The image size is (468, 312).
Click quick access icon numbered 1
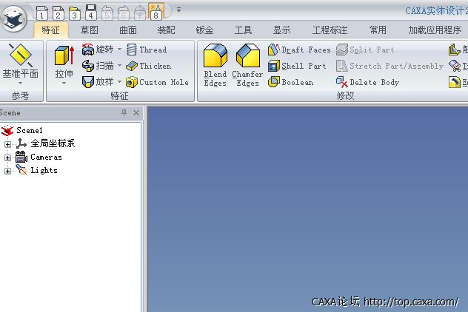41,13
